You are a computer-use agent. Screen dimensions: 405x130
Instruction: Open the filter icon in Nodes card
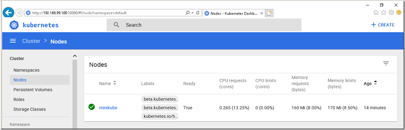386,64
